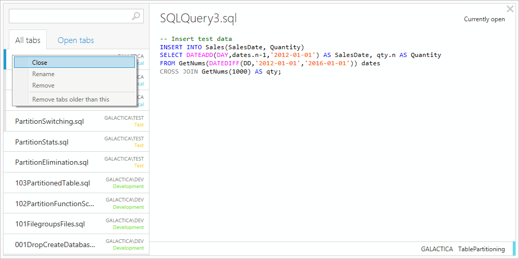Screen dimensions: 519x259
Task: Switch to the Open tabs tab
Action: (x=76, y=40)
